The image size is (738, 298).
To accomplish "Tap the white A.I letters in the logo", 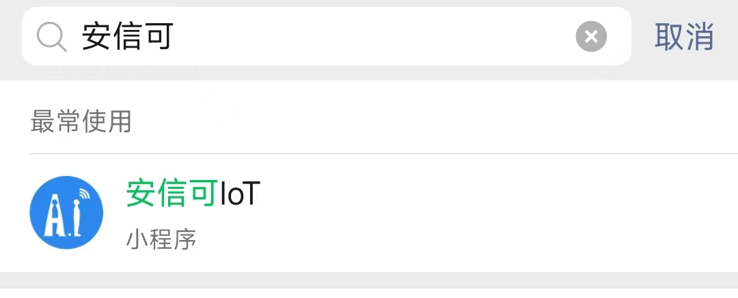I will tap(62, 218).
